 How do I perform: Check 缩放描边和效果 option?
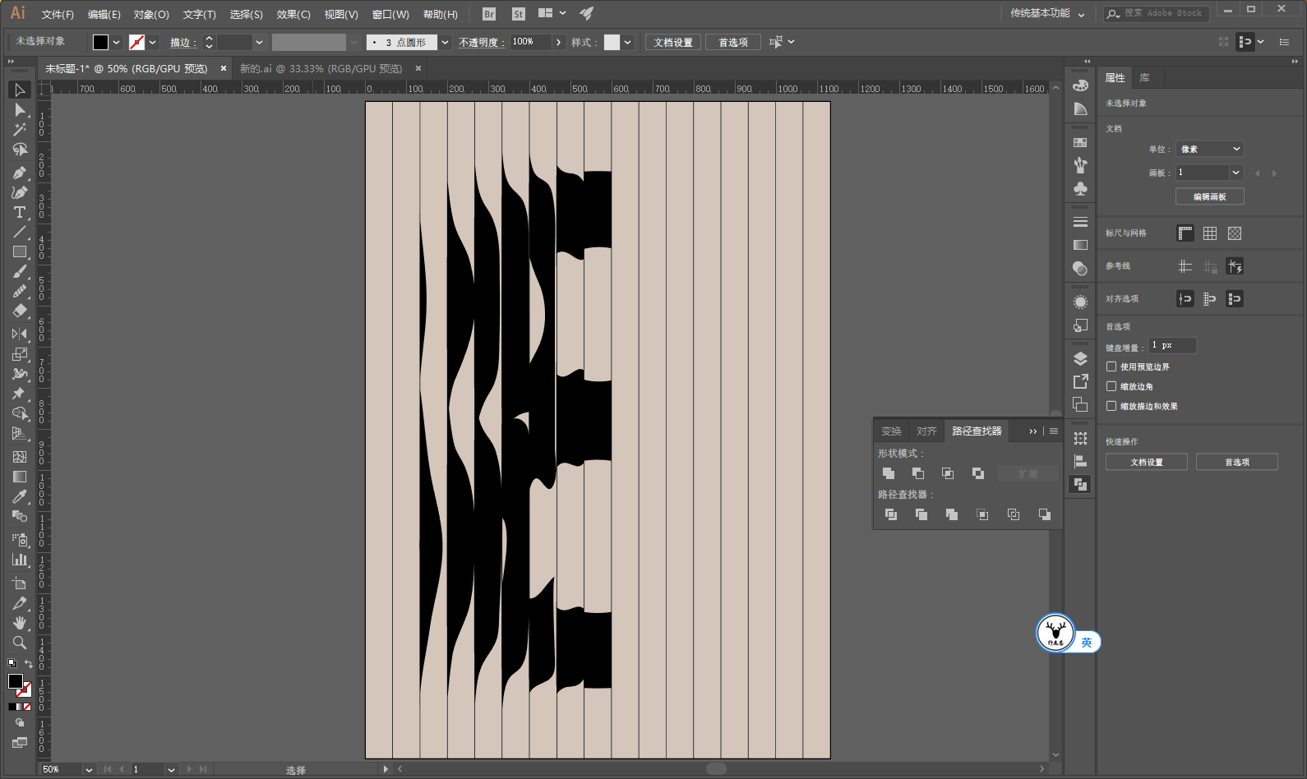point(1111,406)
